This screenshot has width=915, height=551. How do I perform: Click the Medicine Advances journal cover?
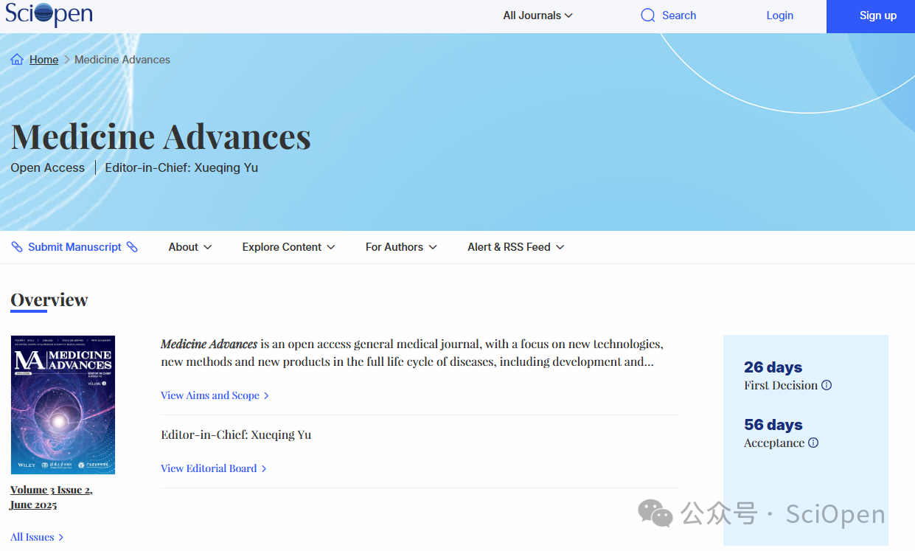coord(63,404)
